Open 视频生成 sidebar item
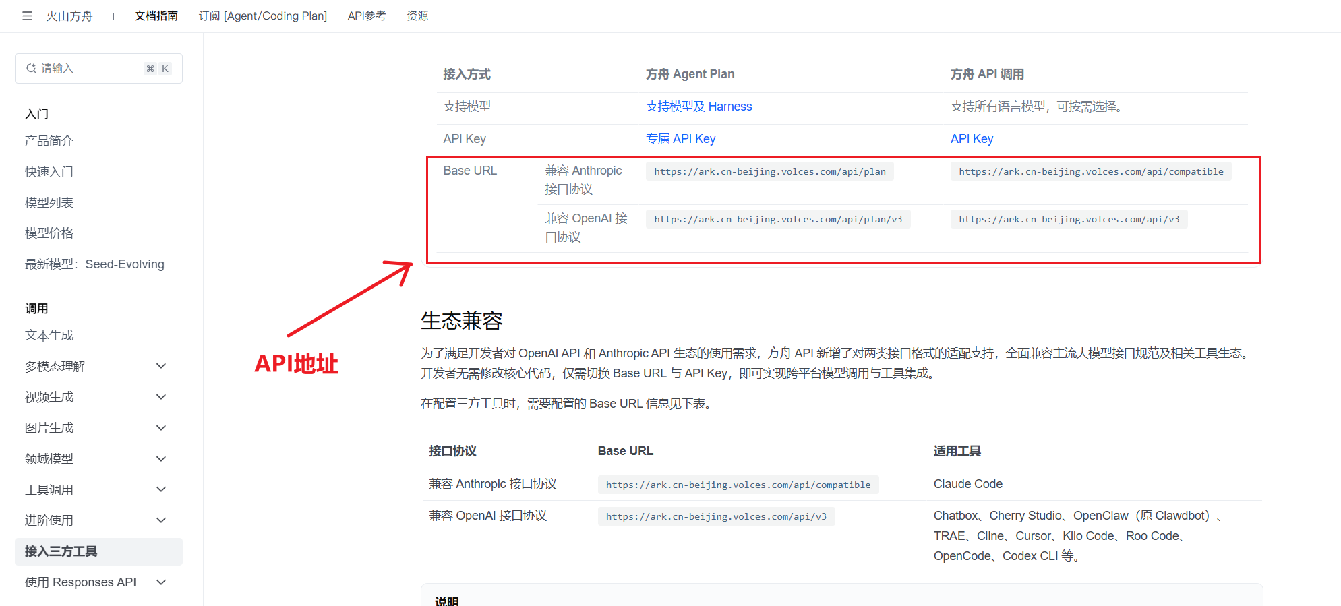 (x=49, y=397)
